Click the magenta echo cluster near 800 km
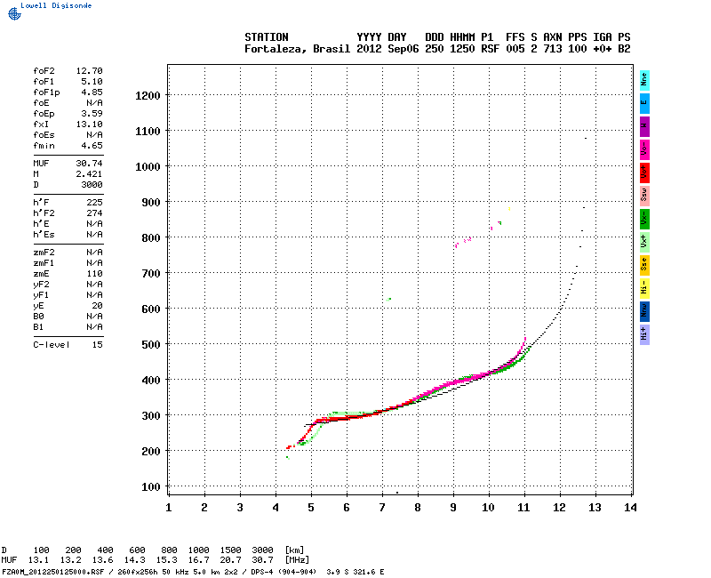711x578 pixels. click(x=463, y=241)
